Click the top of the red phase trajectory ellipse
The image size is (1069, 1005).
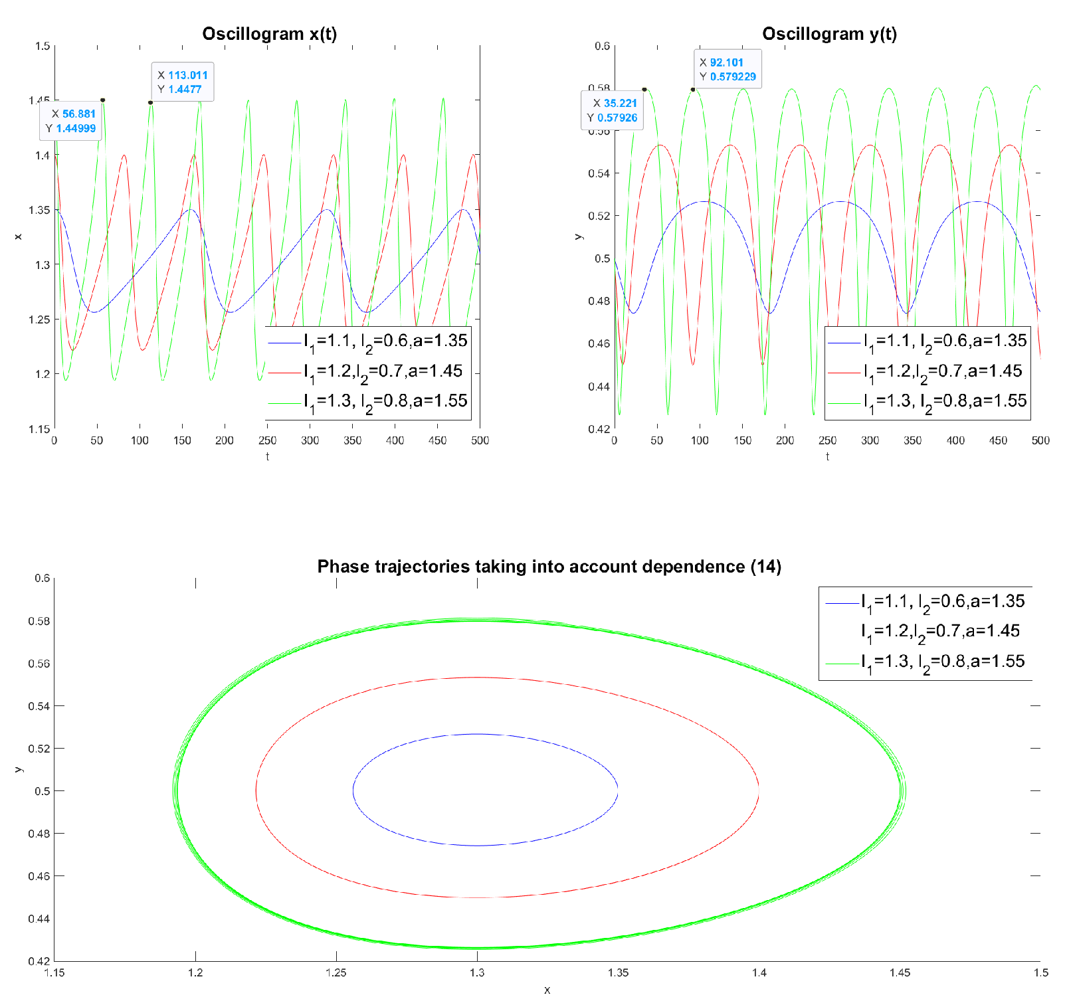477,678
